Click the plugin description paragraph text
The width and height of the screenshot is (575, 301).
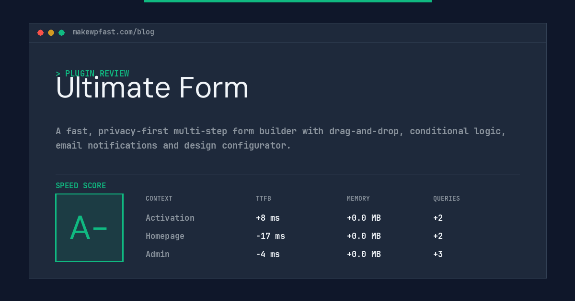(281, 138)
